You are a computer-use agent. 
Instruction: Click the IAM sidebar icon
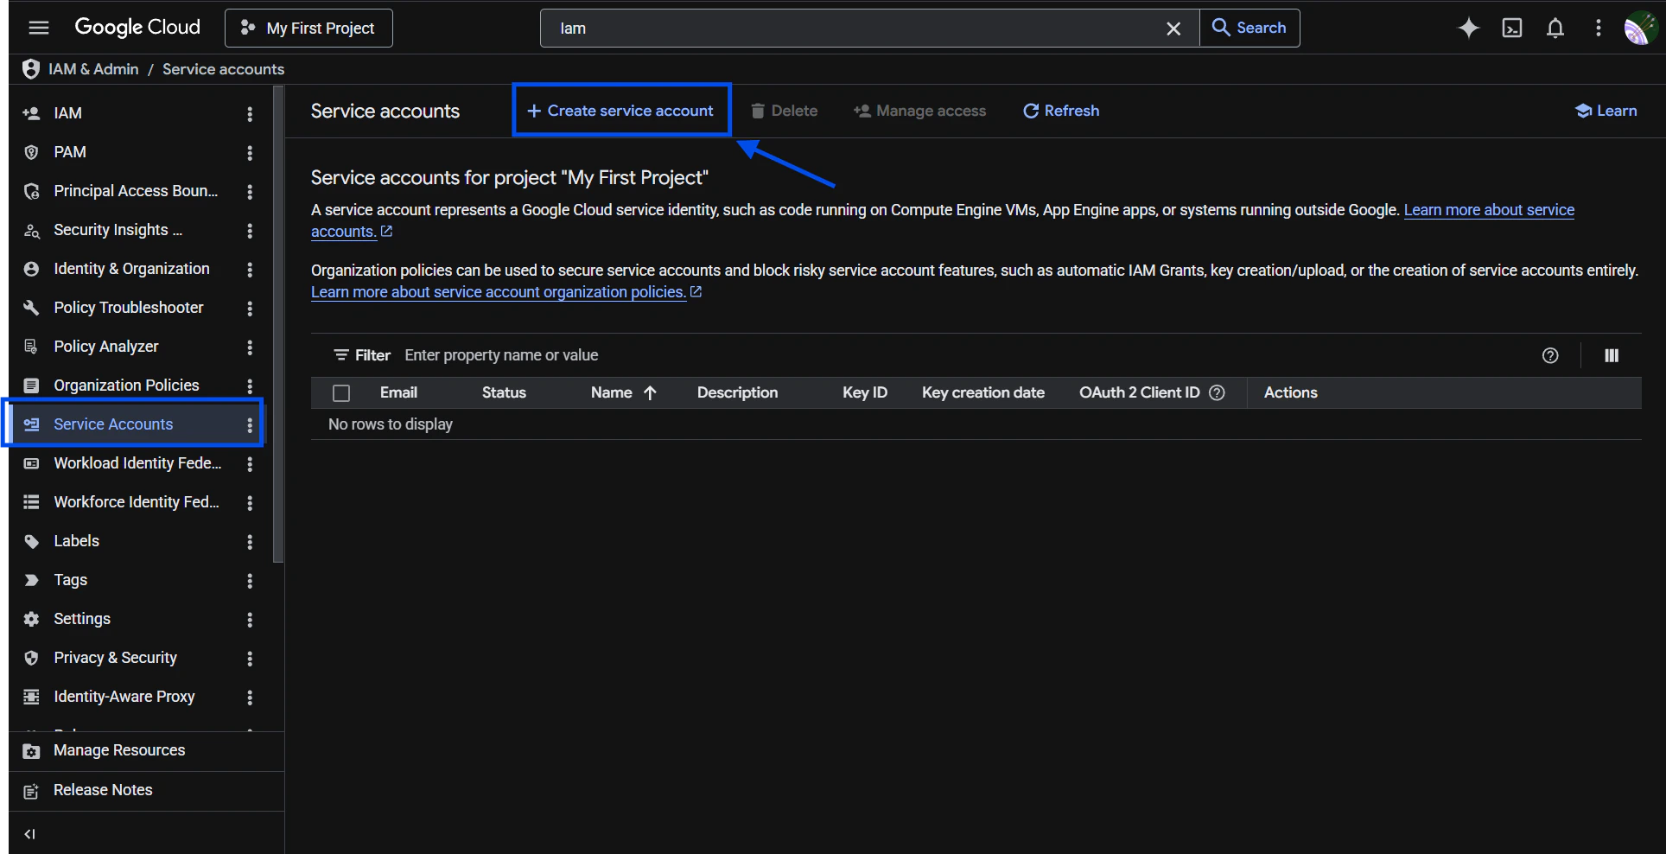(x=31, y=113)
